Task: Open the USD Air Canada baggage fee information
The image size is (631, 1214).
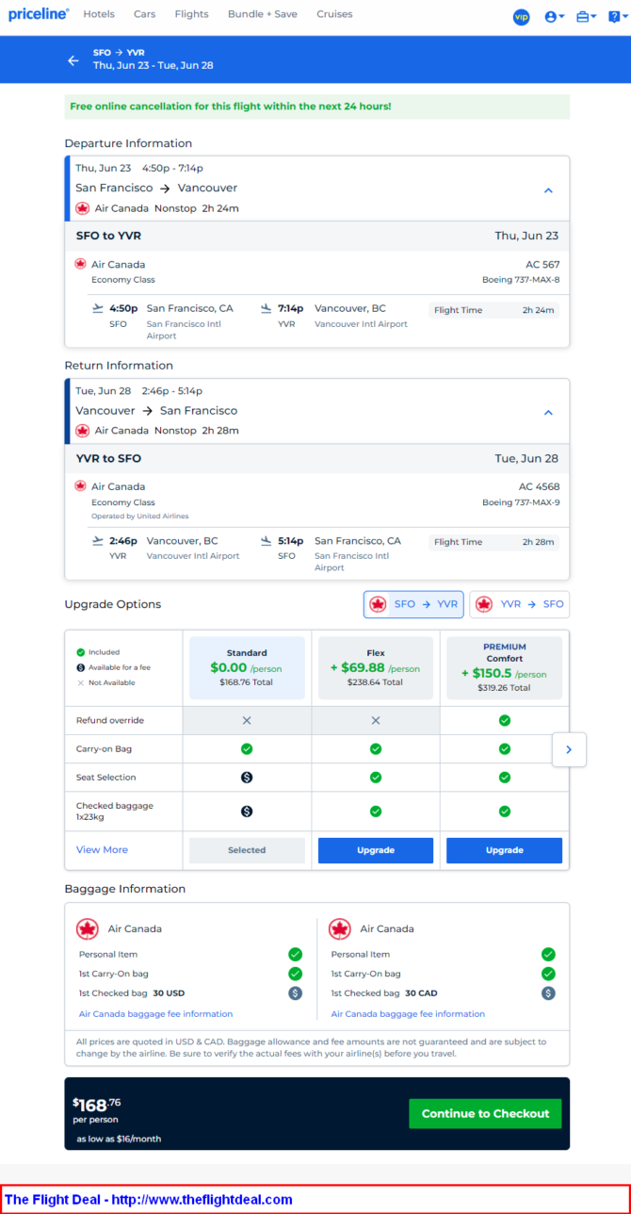Action: coord(155,1014)
